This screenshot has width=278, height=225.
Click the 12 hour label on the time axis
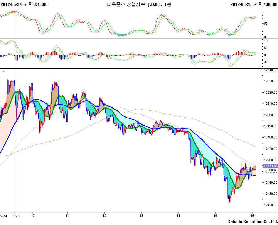coord(104,216)
